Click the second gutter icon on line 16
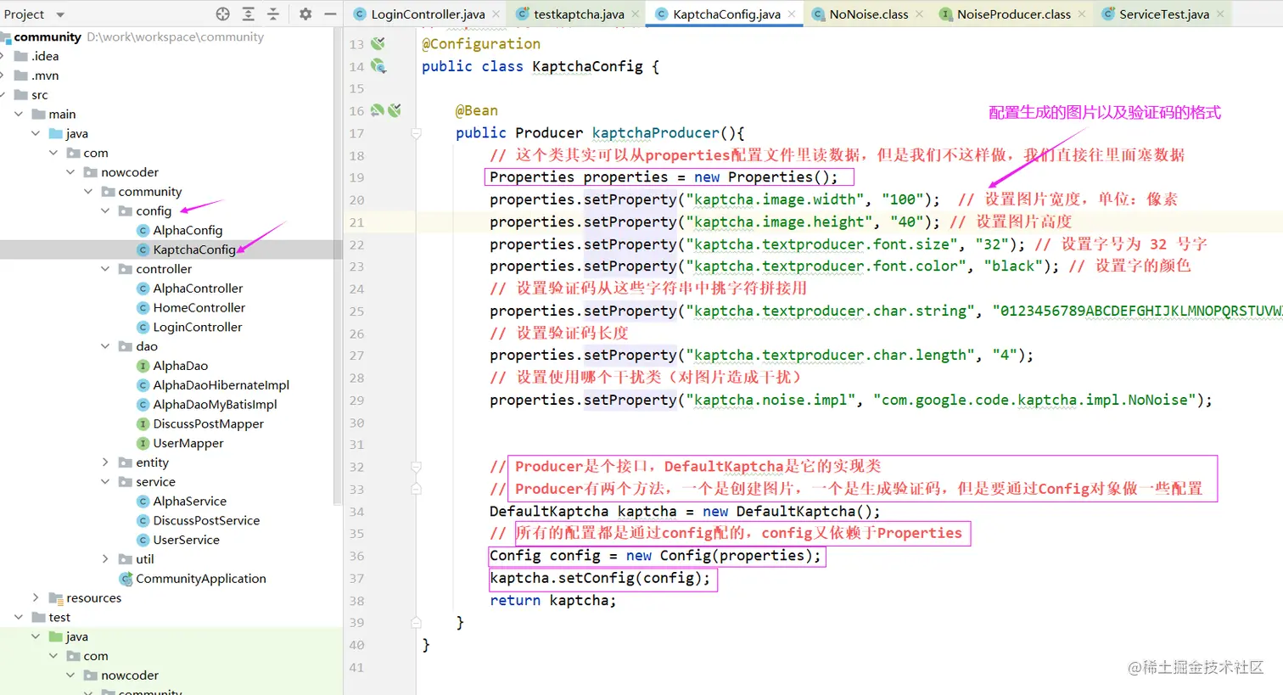 395,110
